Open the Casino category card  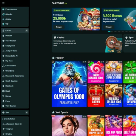click(87, 43)
